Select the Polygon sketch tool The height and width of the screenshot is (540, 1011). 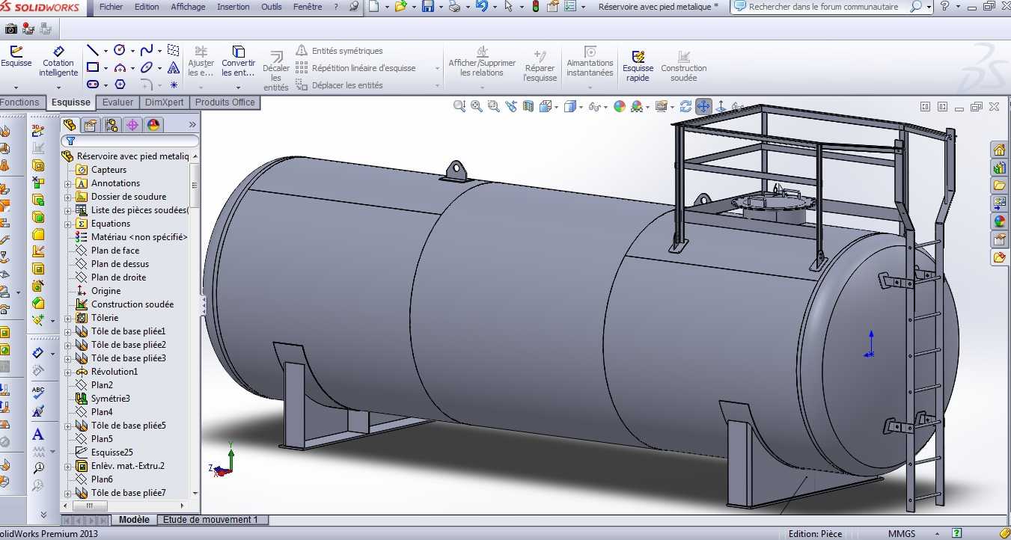[x=120, y=85]
